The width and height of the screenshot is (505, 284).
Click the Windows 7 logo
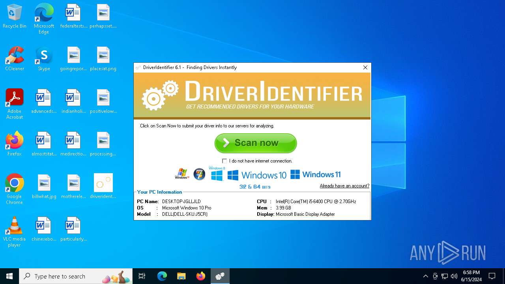pos(199,174)
